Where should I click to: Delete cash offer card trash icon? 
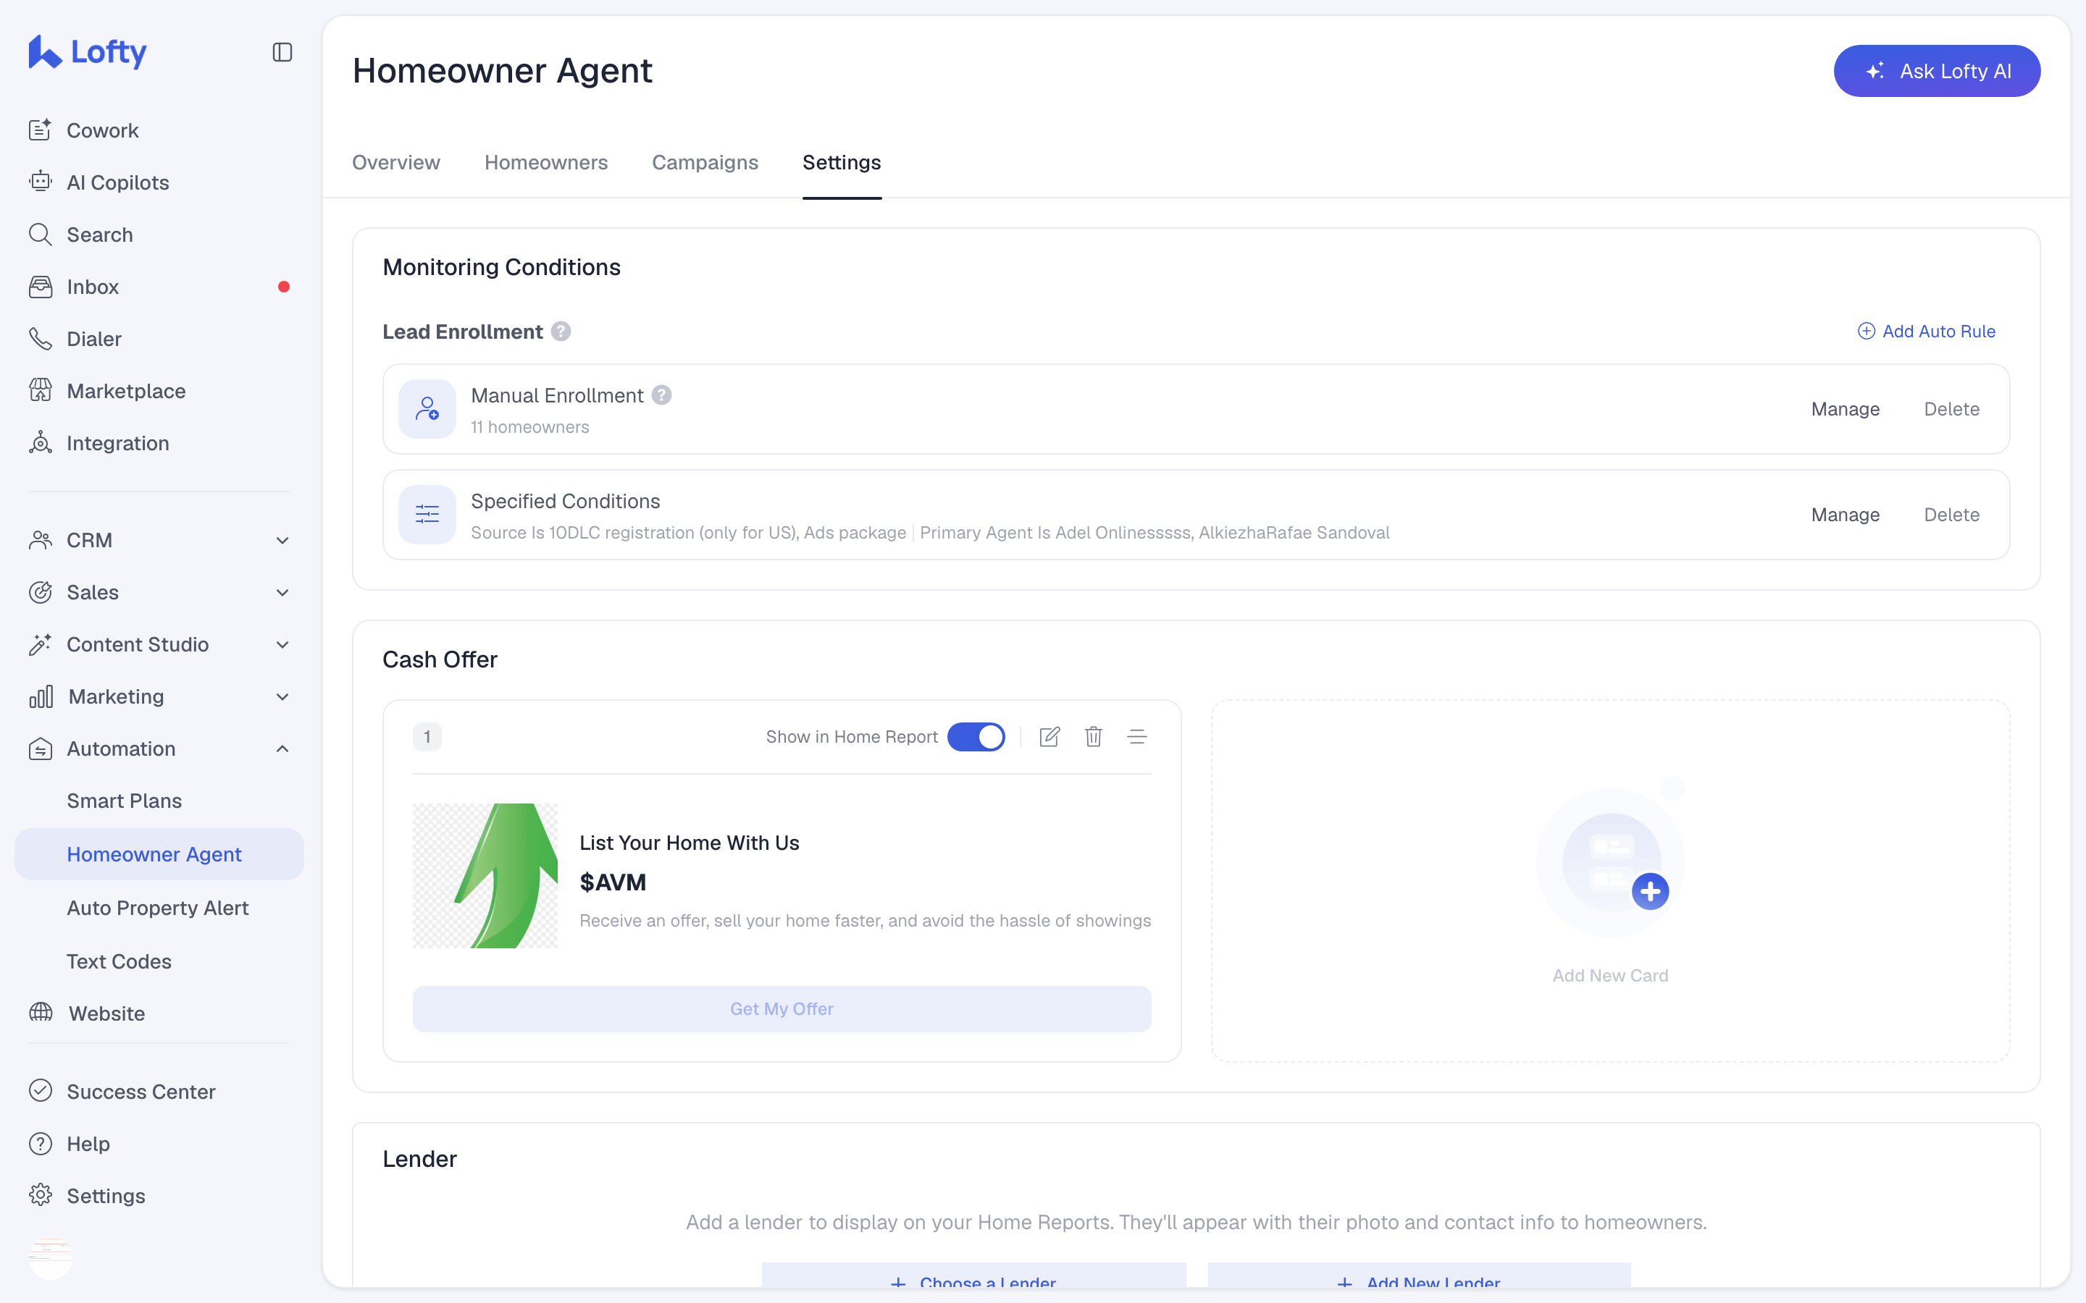pos(1093,737)
